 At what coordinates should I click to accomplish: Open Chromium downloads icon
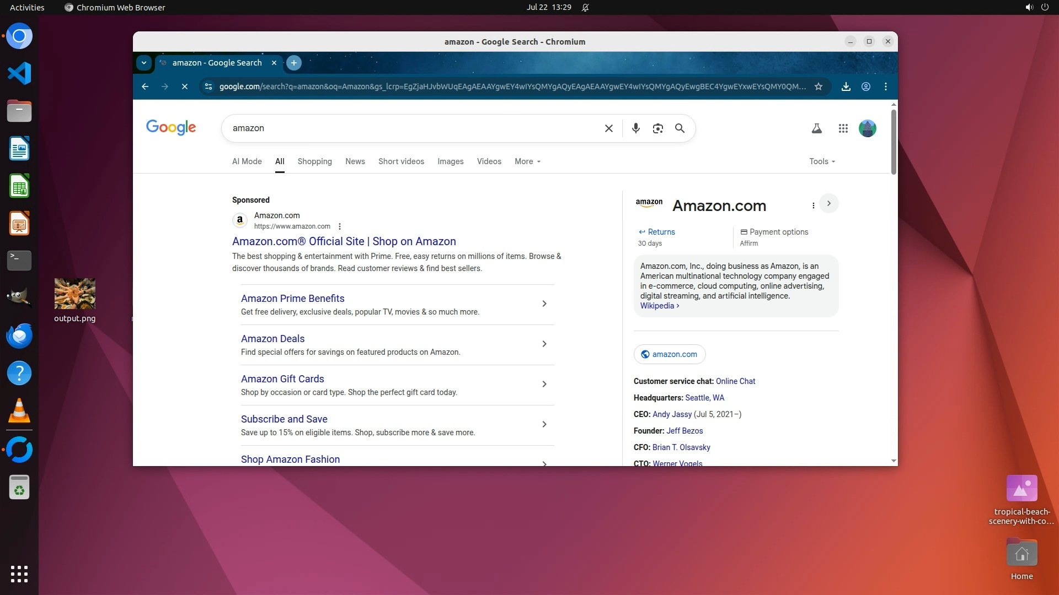pyautogui.click(x=846, y=86)
